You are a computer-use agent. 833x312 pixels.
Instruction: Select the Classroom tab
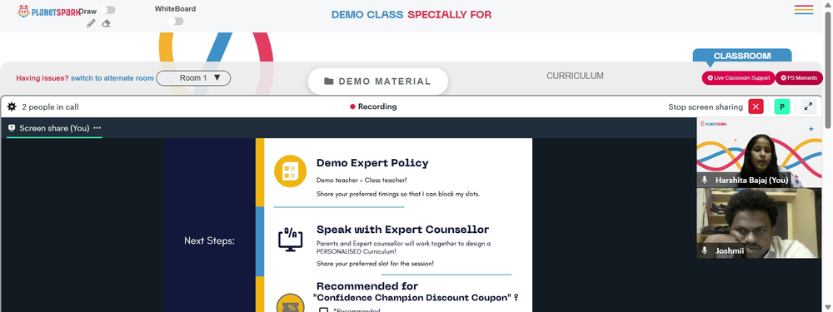coord(742,56)
